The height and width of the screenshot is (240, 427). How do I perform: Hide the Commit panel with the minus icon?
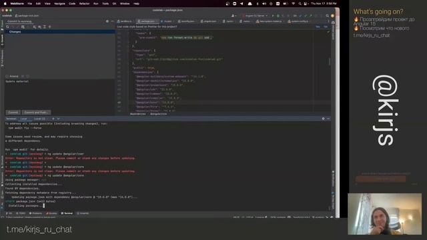tap(112, 21)
